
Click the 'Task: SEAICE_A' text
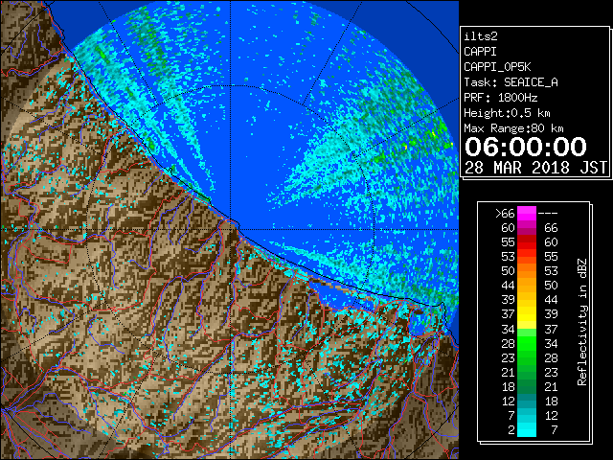(x=511, y=82)
